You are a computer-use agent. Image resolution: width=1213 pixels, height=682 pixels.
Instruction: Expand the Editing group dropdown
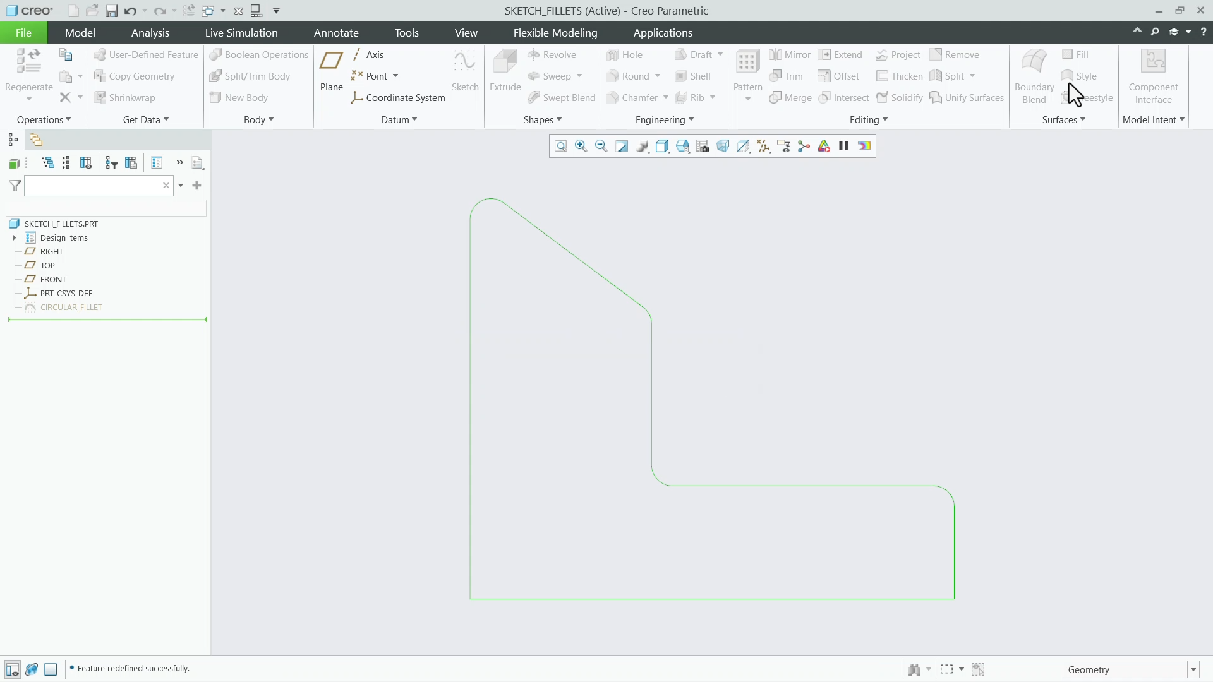pos(868,120)
